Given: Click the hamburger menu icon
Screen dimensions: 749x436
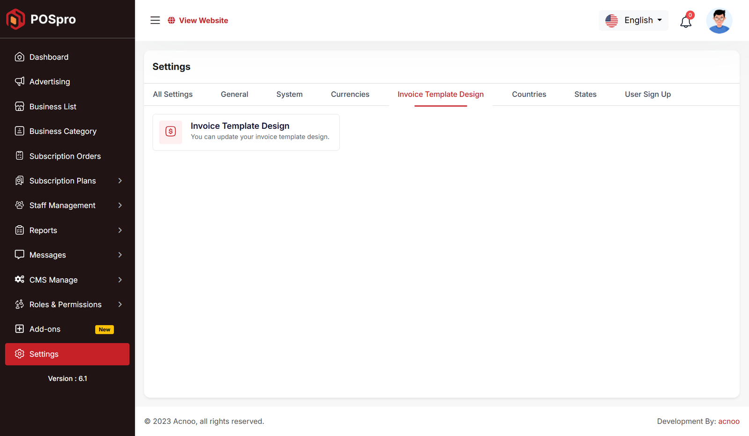Looking at the screenshot, I should [x=155, y=20].
